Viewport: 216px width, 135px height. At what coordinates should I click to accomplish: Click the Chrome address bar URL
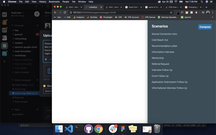click(x=94, y=12)
